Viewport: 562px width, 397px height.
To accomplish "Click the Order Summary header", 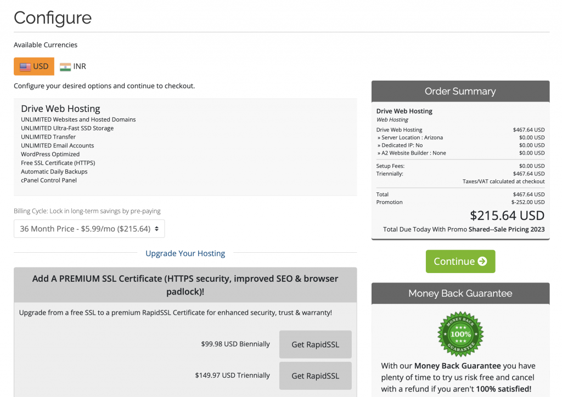I will click(460, 91).
